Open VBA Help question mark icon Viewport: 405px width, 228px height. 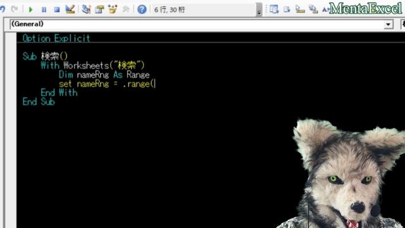tap(142, 9)
